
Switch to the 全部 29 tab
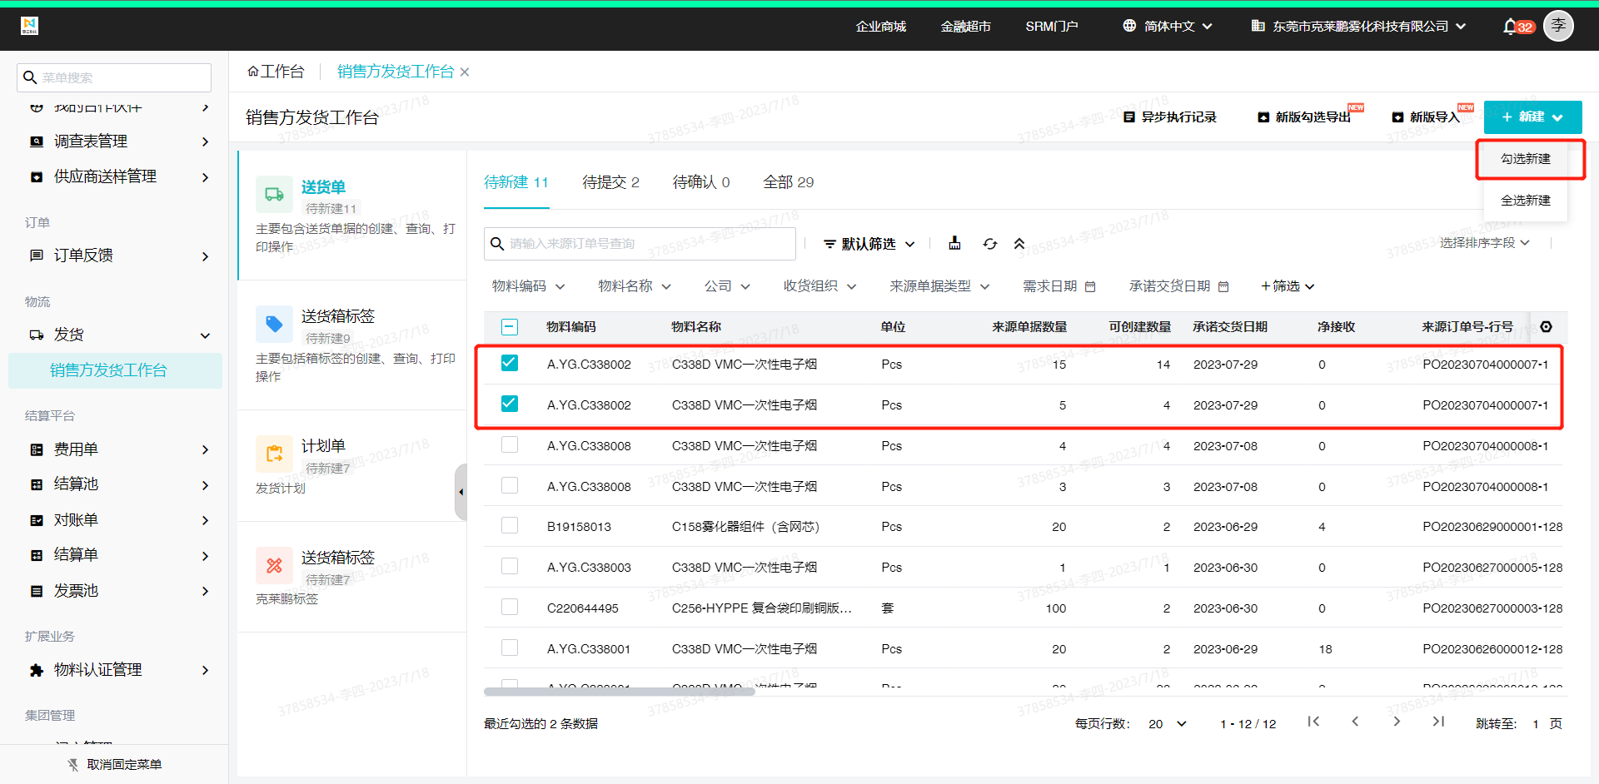pyautogui.click(x=789, y=182)
